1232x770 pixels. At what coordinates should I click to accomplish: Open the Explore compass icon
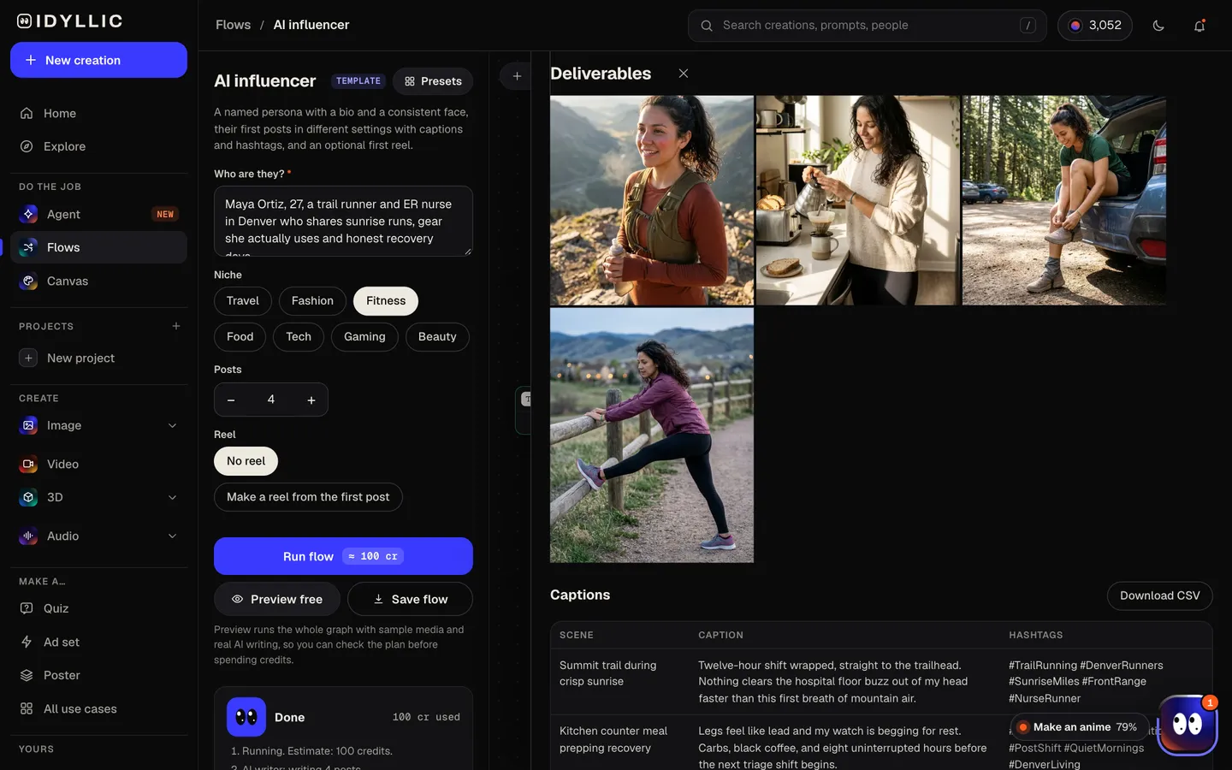pos(27,146)
